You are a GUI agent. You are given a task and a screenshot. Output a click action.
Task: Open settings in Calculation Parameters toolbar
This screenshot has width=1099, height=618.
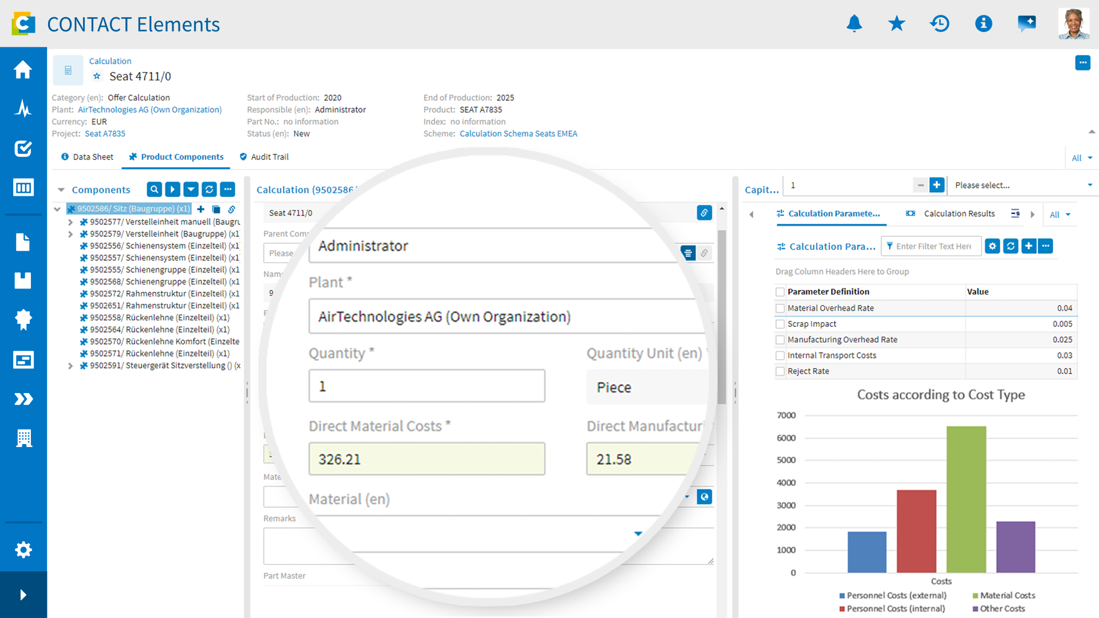(x=993, y=246)
